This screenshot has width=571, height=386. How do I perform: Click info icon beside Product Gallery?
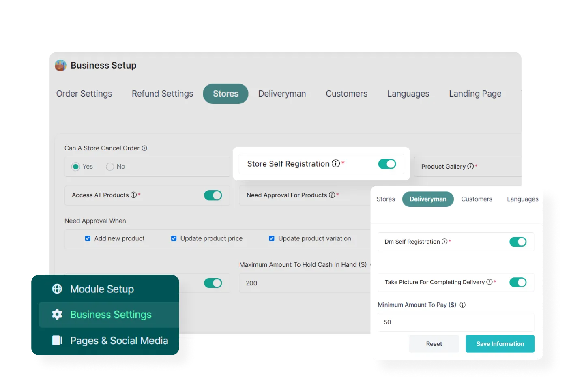point(470,166)
